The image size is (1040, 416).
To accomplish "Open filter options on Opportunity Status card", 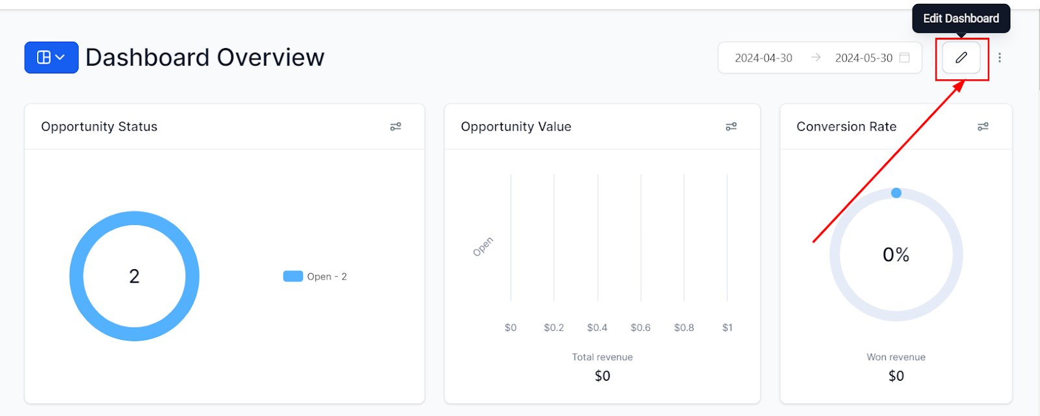I will [396, 126].
